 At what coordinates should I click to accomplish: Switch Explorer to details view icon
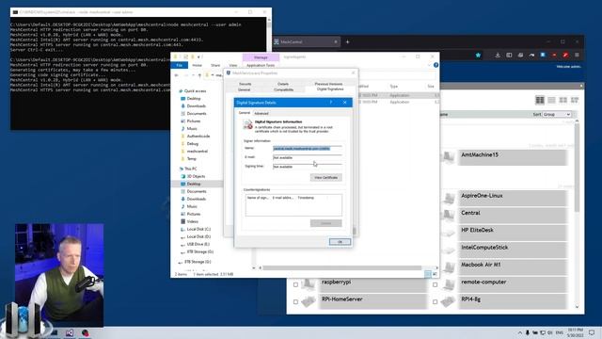[x=428, y=274]
